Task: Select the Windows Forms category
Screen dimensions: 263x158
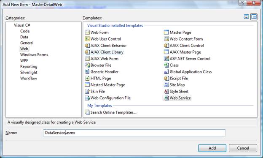Action: pos(34,54)
